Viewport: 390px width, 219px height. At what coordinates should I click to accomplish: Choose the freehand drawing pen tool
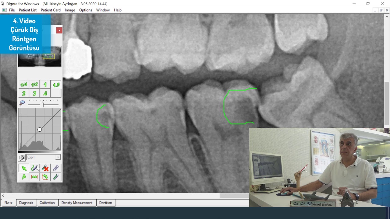click(x=34, y=168)
